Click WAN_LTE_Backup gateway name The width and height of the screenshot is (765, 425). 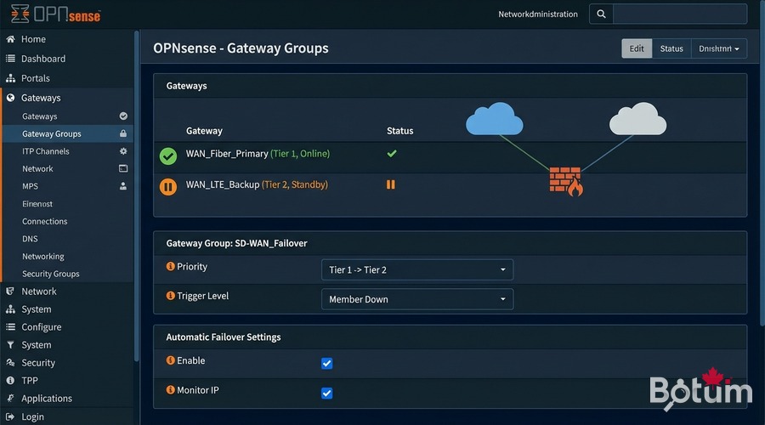(x=223, y=184)
